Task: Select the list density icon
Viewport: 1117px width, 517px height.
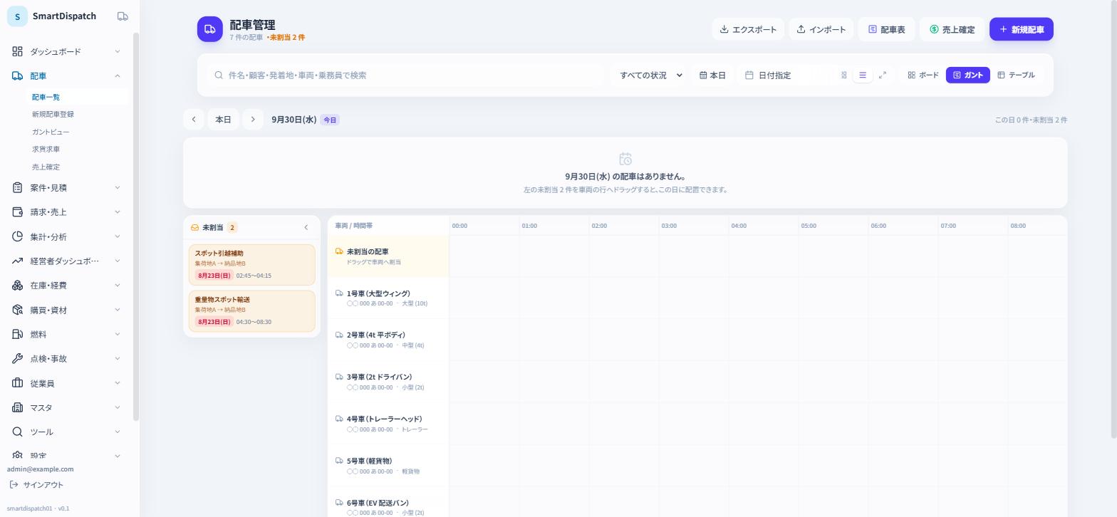Action: pyautogui.click(x=863, y=75)
